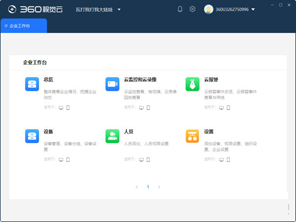
Task: Click the user avatar picture
Action: coord(209,9)
